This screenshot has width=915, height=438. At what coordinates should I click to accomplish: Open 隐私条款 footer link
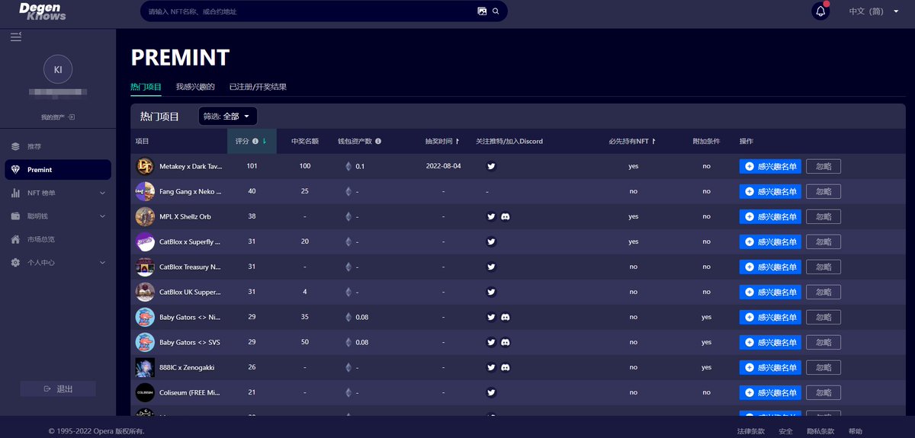tap(821, 431)
